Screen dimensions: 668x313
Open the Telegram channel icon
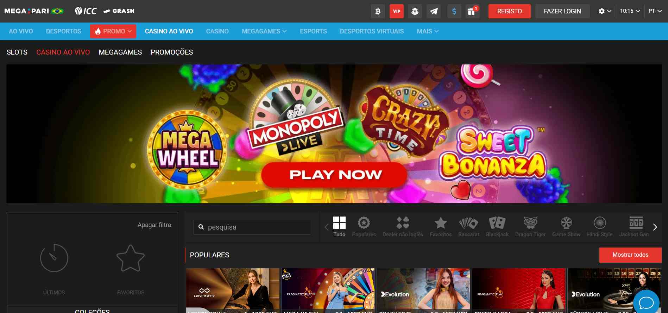pos(434,11)
